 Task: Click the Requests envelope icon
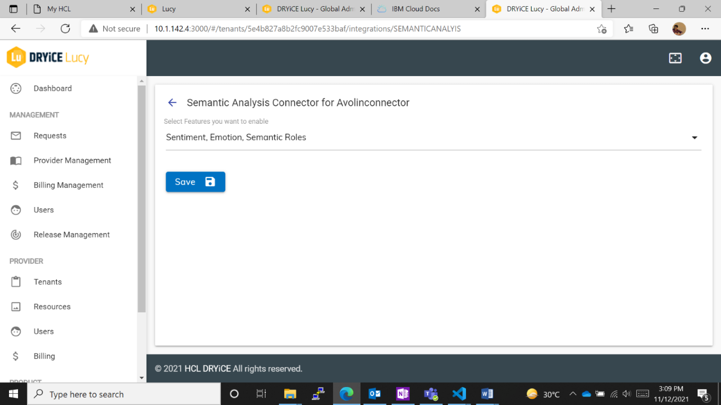pos(16,136)
